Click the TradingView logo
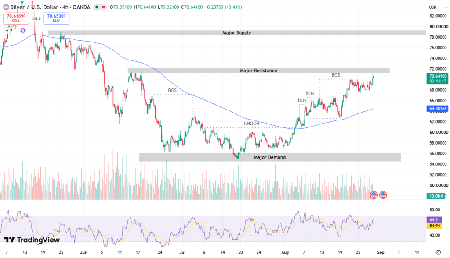450x258 pixels. click(x=32, y=240)
